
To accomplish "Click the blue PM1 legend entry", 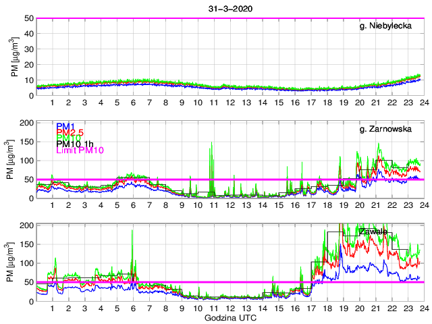I will [65, 127].
